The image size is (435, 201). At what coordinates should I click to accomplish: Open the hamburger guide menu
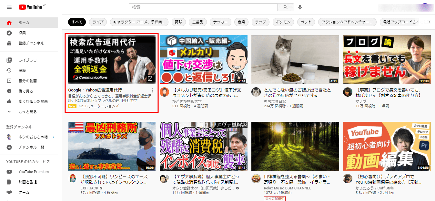click(9, 7)
